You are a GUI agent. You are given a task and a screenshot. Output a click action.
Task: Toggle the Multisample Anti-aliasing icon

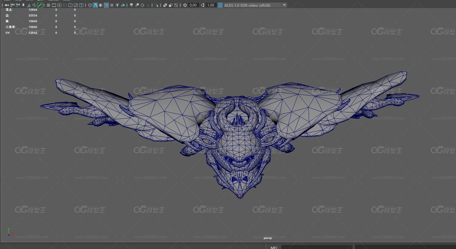[142, 5]
